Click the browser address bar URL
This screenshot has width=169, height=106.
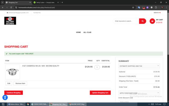(x=37, y=7)
